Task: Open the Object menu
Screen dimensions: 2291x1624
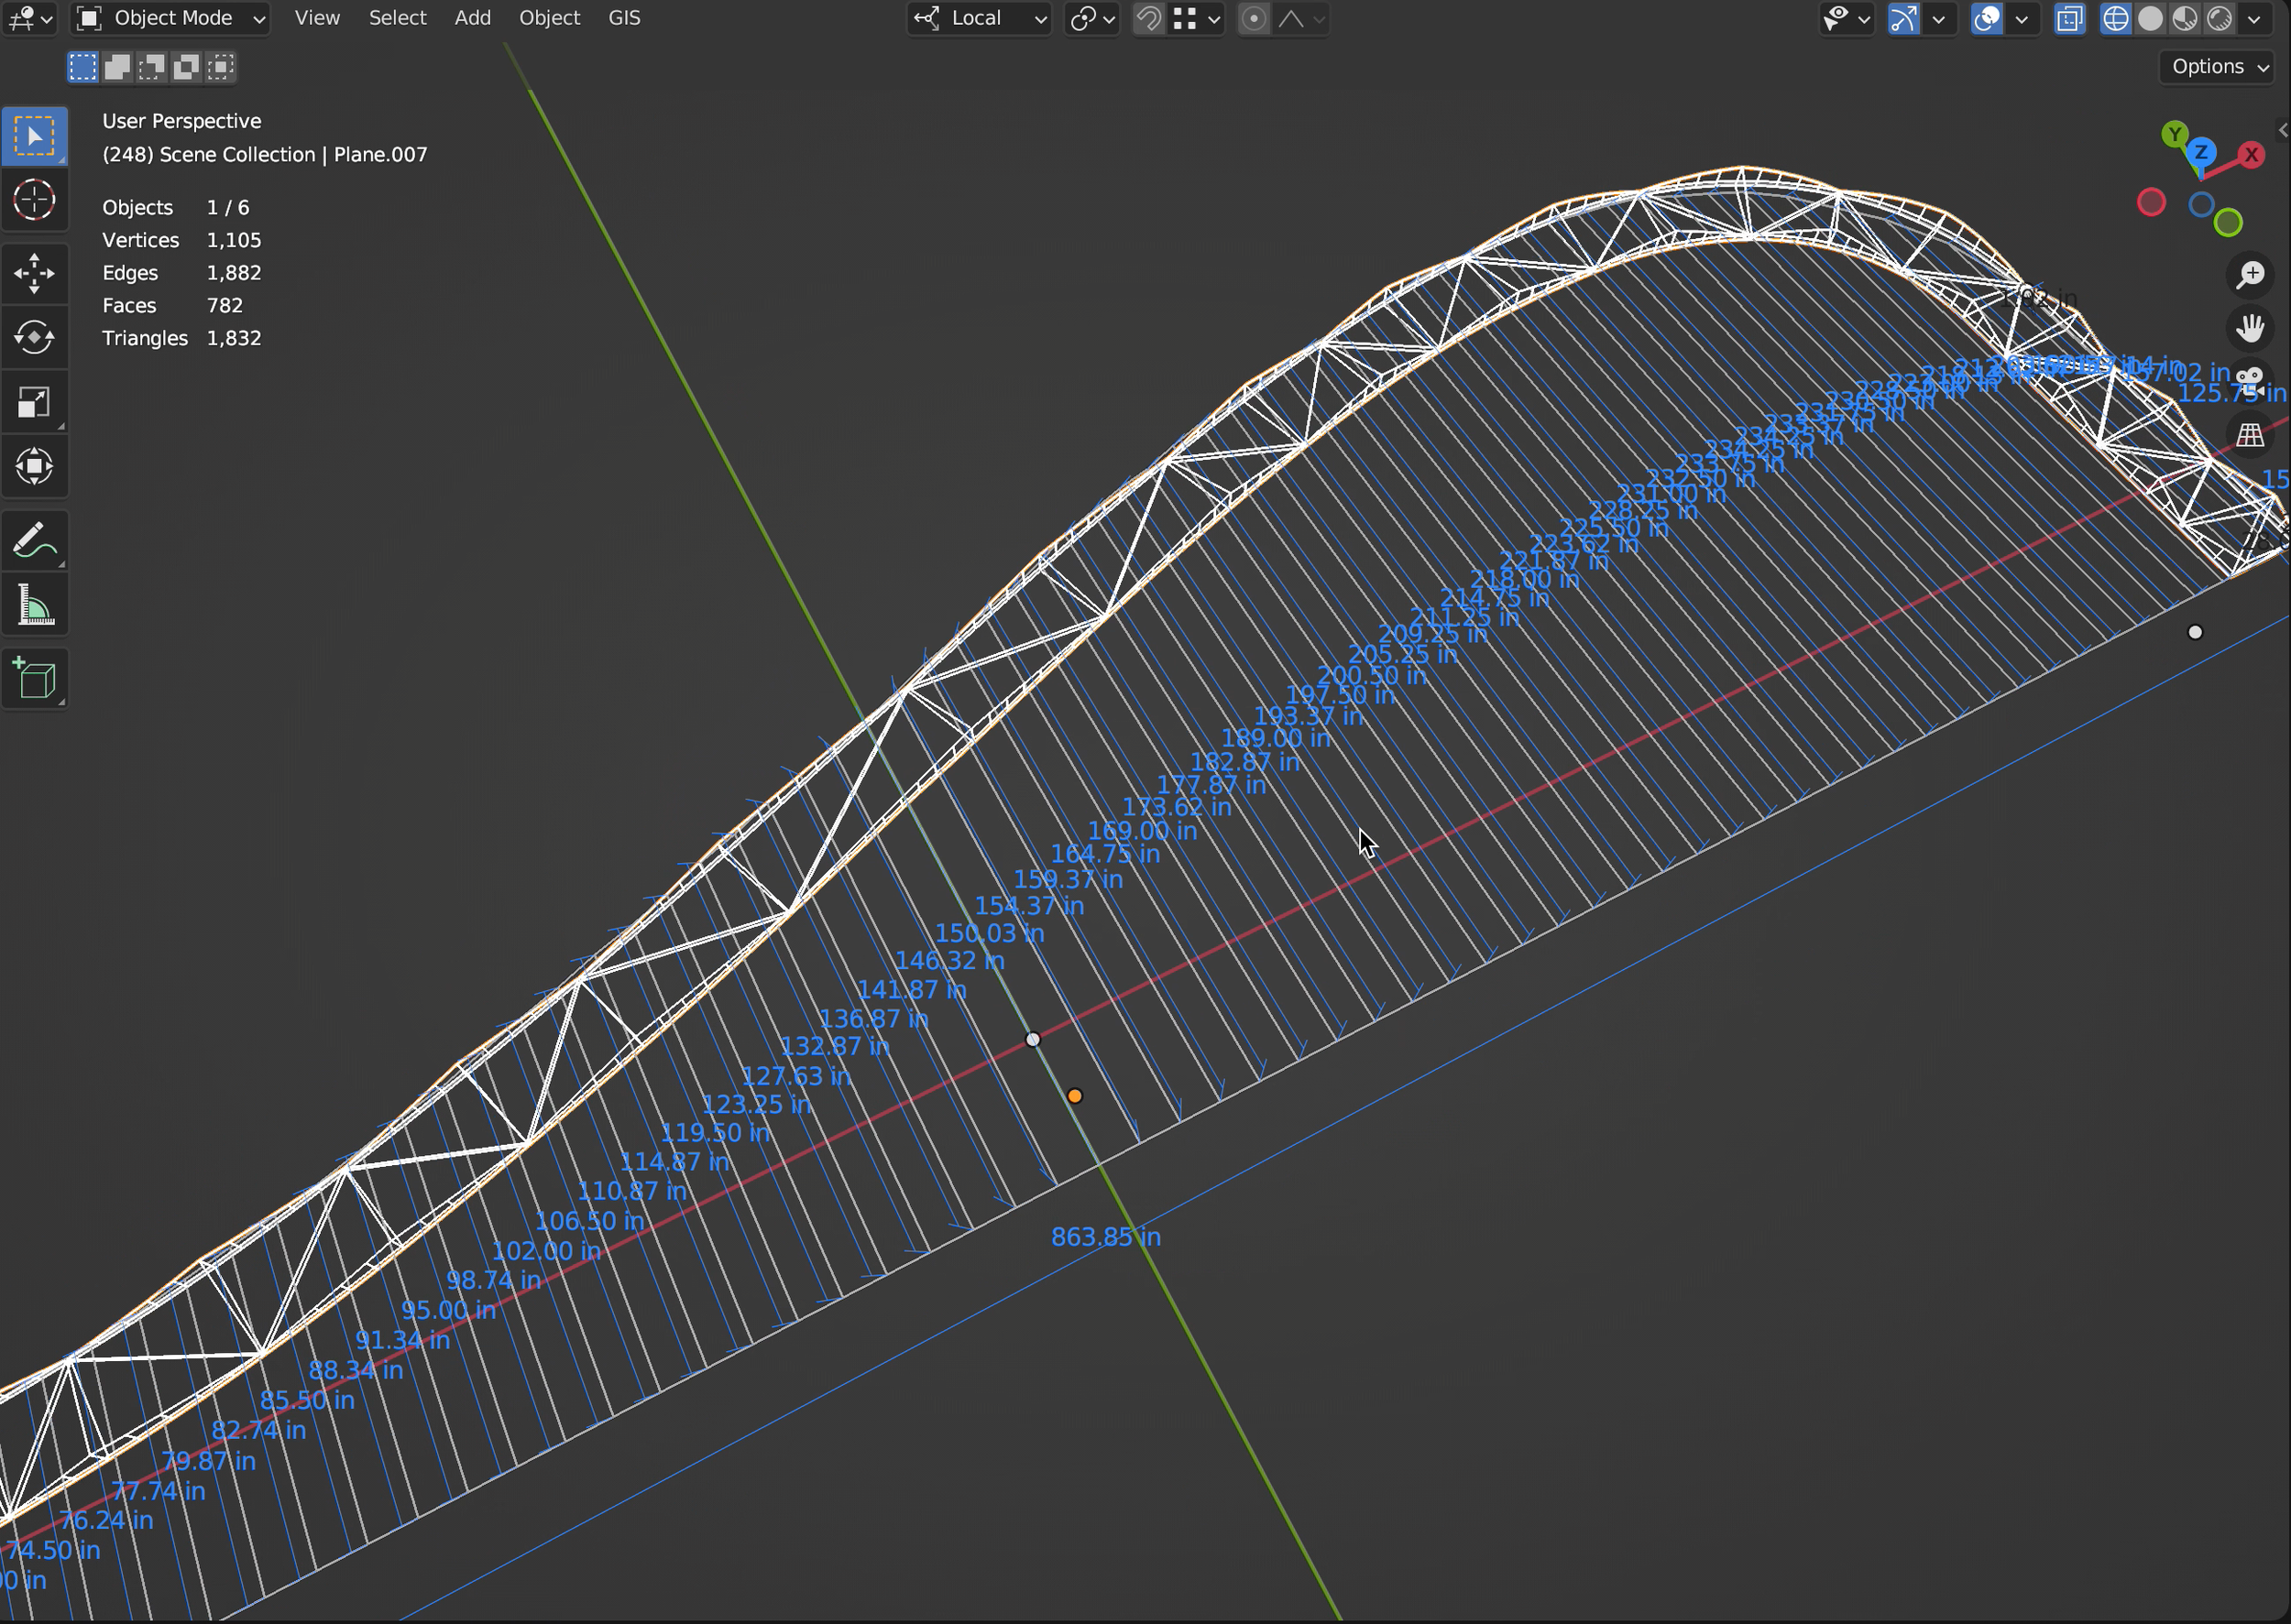Action: coord(549,18)
